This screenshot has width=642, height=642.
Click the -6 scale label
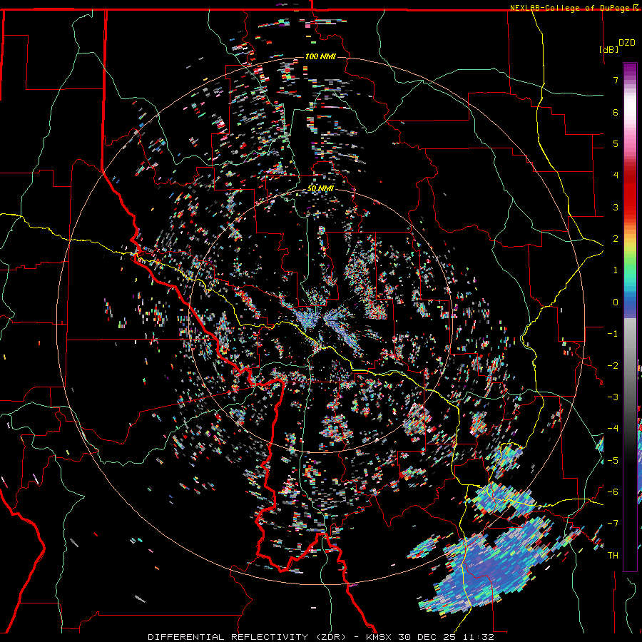point(613,492)
